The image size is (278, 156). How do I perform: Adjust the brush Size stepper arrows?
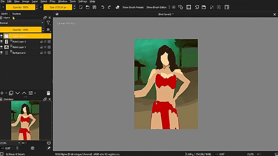[x=74, y=7]
